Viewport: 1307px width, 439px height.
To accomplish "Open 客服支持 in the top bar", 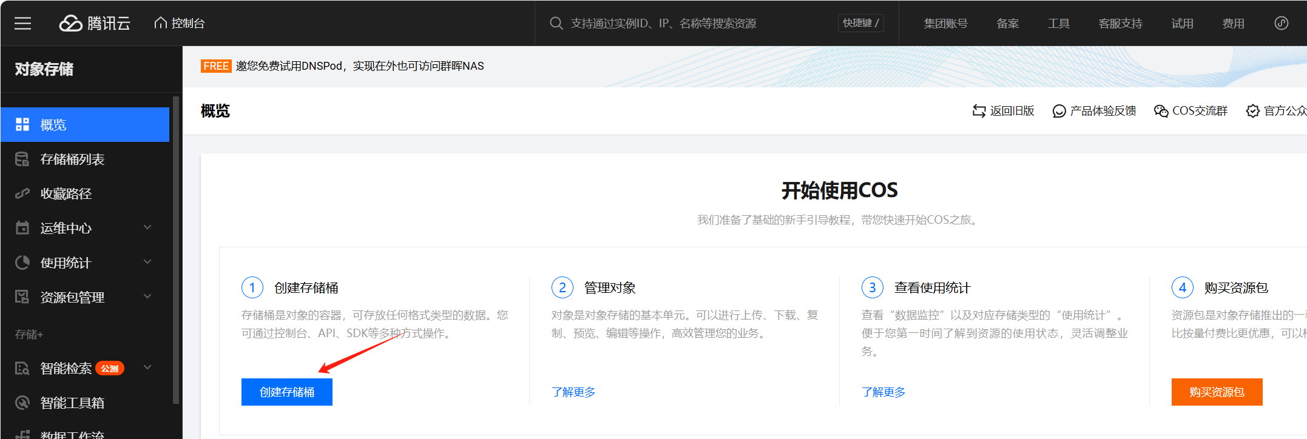I will [1121, 24].
